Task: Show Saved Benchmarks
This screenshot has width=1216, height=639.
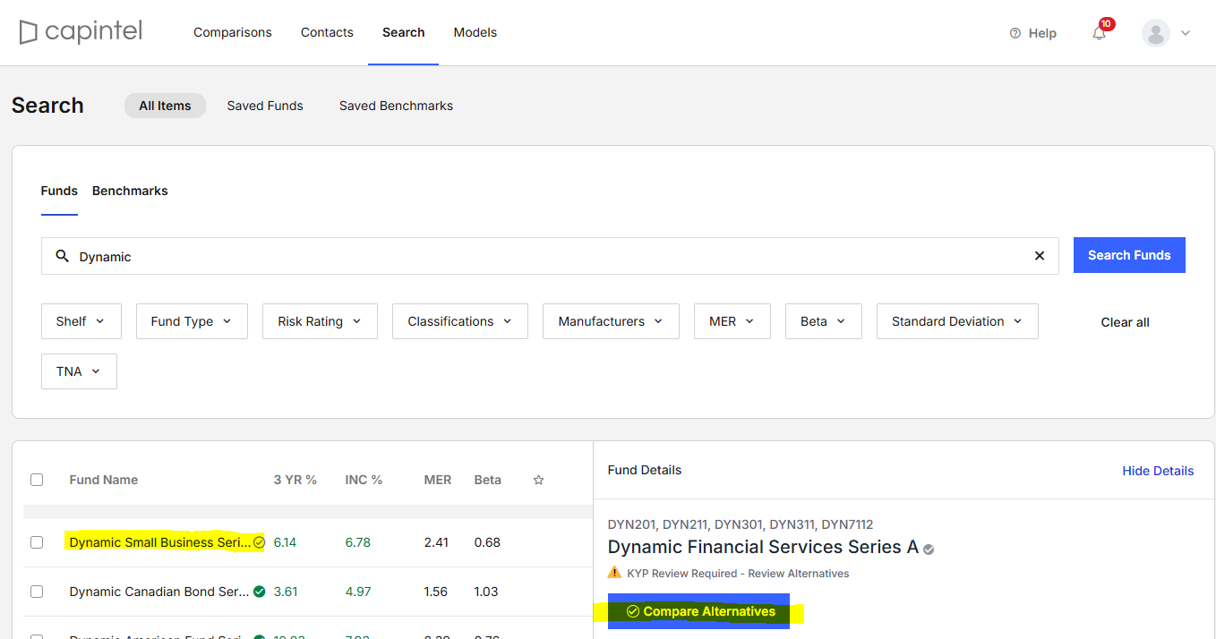Action: click(x=396, y=106)
